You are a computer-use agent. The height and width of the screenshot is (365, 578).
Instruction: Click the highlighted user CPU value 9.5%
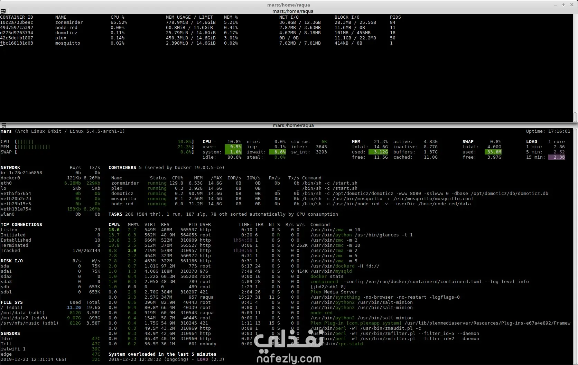233,147
